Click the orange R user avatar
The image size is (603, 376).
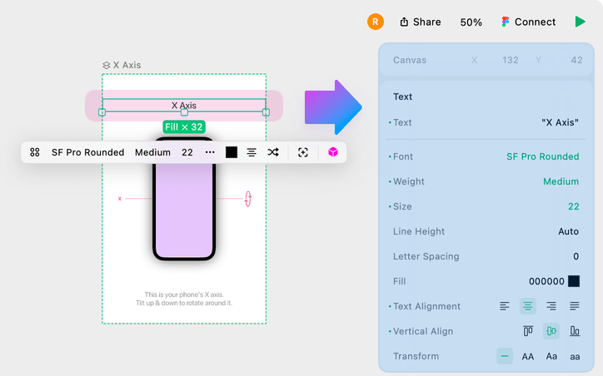coord(376,22)
